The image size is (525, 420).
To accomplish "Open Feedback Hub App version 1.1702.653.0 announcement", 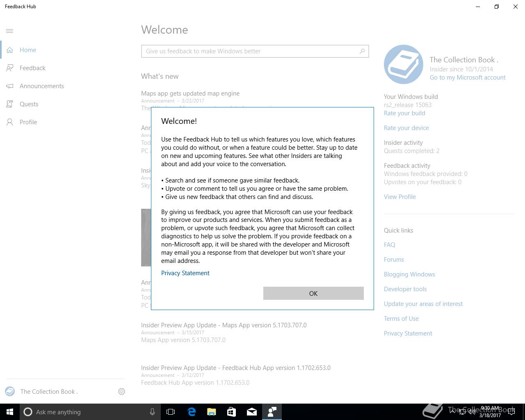I will [x=236, y=368].
